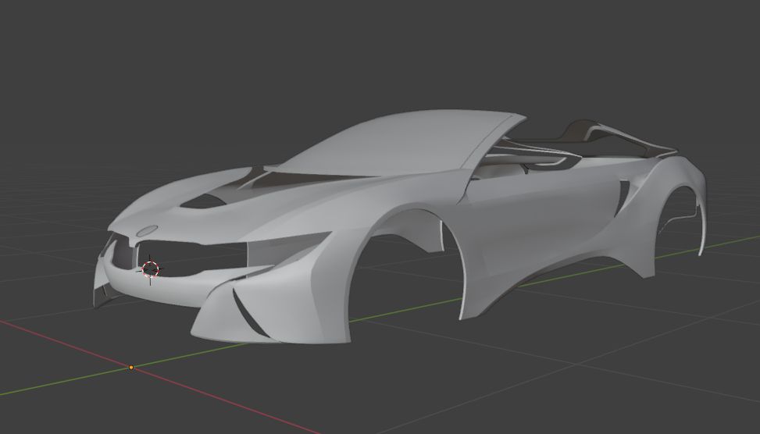Select the orange origin dot on the grid
Screen dimensions: 760x434
pyautogui.click(x=131, y=368)
